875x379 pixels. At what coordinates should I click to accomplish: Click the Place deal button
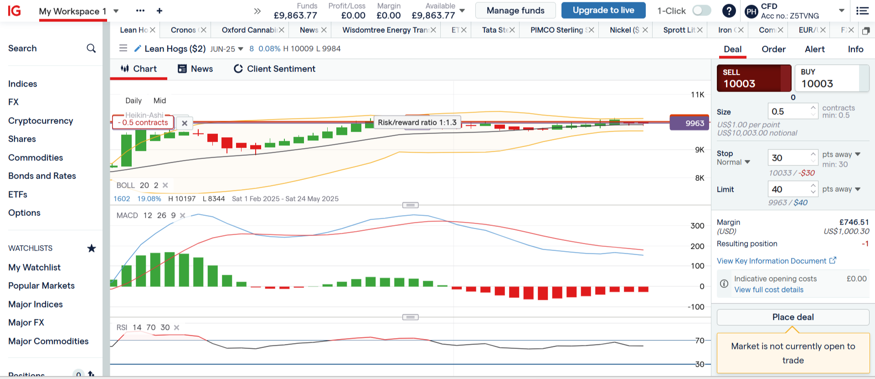tap(793, 317)
